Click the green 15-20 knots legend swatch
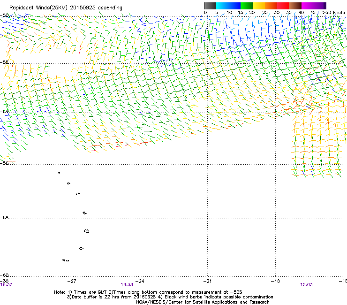This screenshot has height=305, width=347. (247, 6)
